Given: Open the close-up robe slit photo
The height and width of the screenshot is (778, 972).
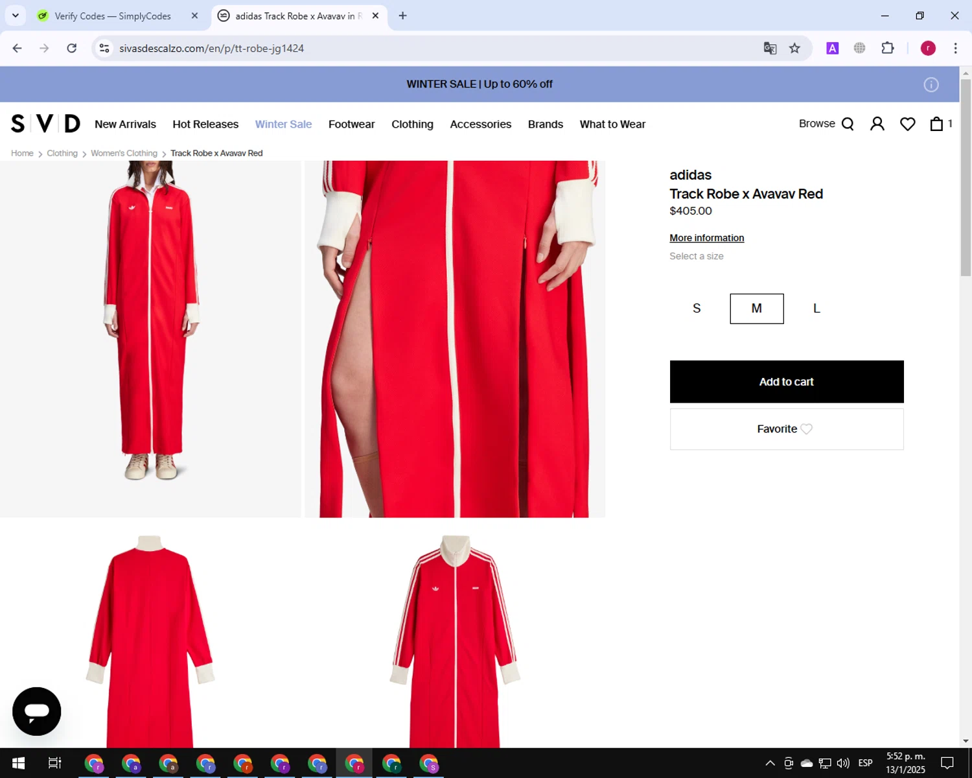Looking at the screenshot, I should (x=455, y=339).
